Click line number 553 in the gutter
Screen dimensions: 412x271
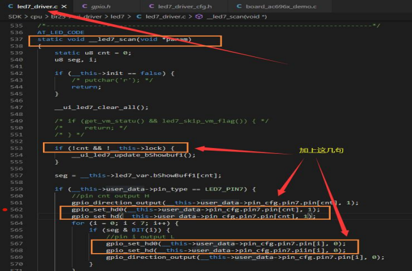[x=17, y=148]
